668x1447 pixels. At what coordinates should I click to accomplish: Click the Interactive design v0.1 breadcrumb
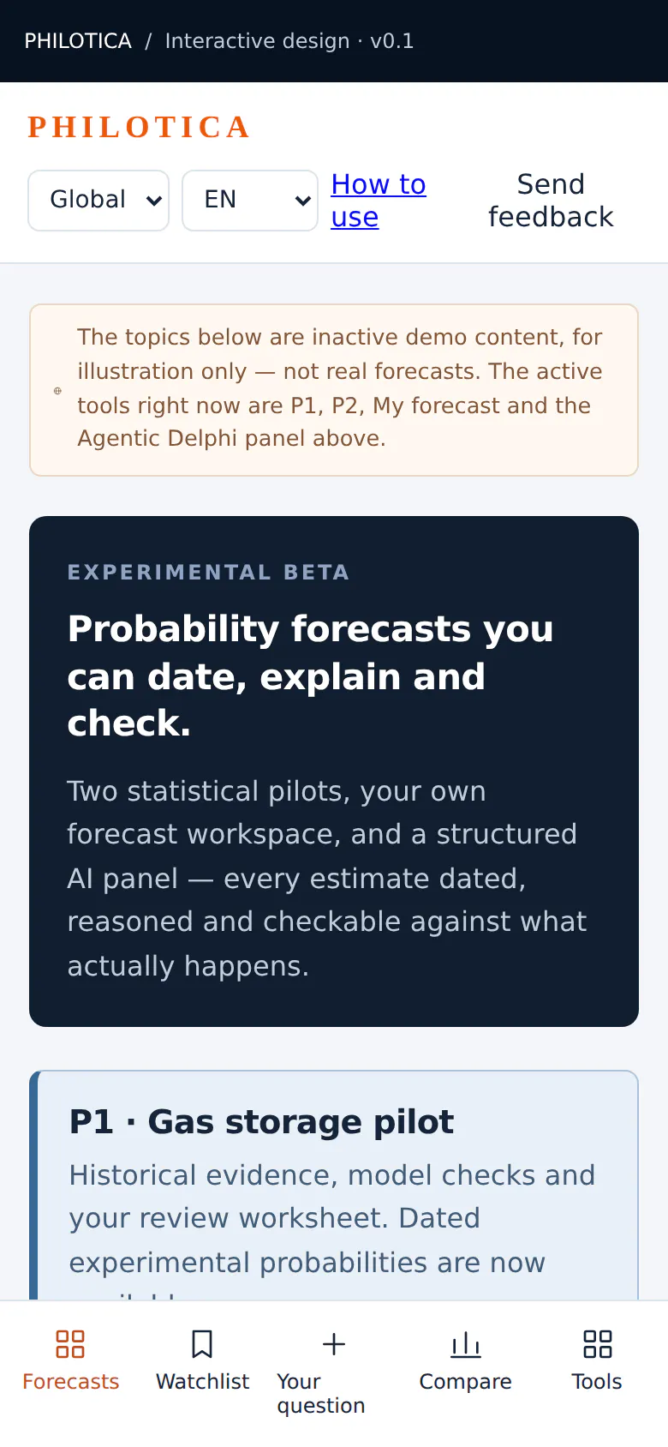coord(289,41)
